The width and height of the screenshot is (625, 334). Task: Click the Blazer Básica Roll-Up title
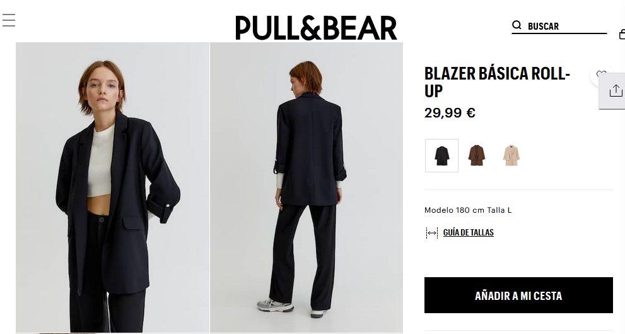pyautogui.click(x=497, y=82)
